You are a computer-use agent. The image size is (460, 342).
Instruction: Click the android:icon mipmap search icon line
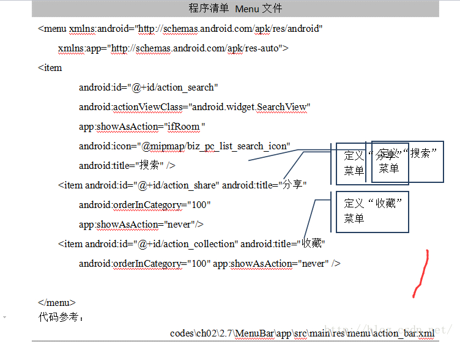pyautogui.click(x=185, y=146)
